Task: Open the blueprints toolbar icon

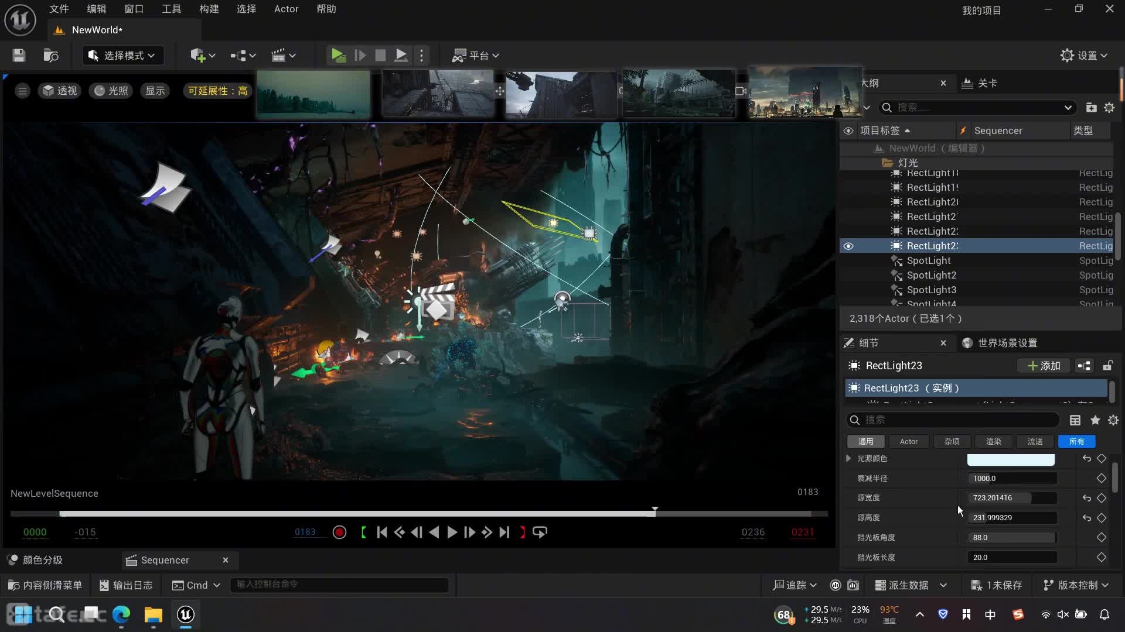Action: point(243,56)
